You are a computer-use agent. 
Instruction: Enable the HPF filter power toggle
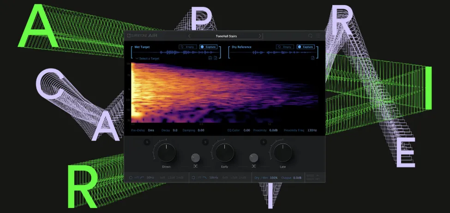(x=131, y=178)
